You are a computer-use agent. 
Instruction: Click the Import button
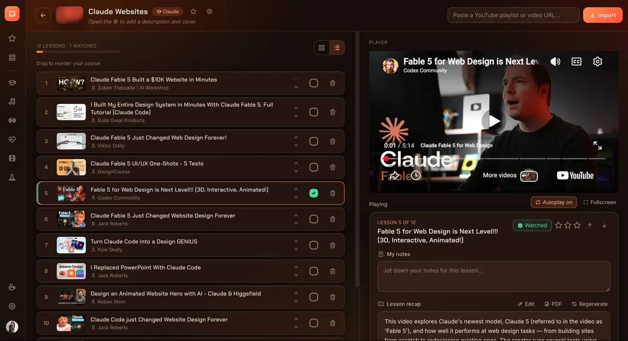(603, 15)
